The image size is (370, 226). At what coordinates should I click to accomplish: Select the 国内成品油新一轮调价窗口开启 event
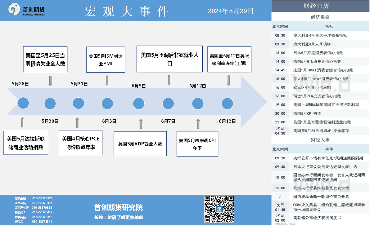[321, 197]
